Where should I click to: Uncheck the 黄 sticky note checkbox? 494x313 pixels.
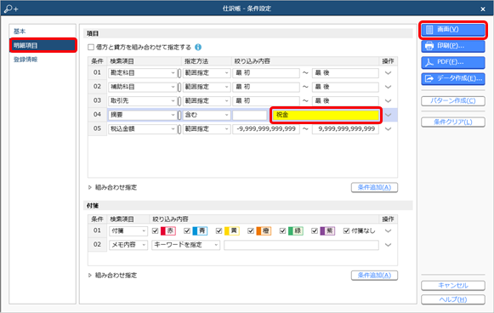coord(219,231)
